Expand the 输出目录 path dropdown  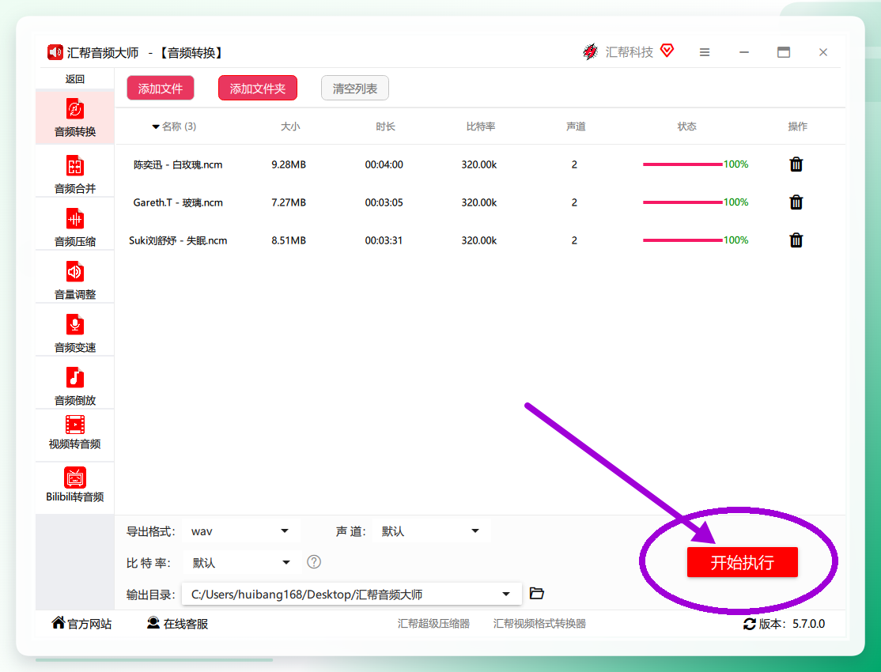tap(505, 594)
